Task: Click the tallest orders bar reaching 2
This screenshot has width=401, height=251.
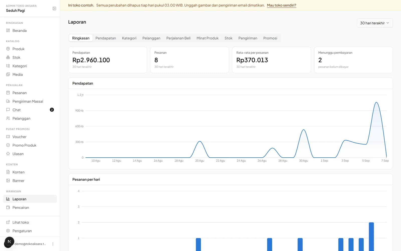Action: tap(371, 236)
